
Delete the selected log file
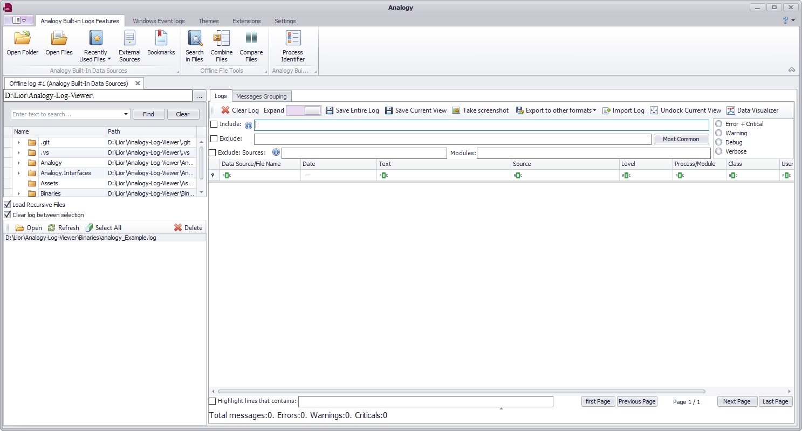[x=188, y=228]
